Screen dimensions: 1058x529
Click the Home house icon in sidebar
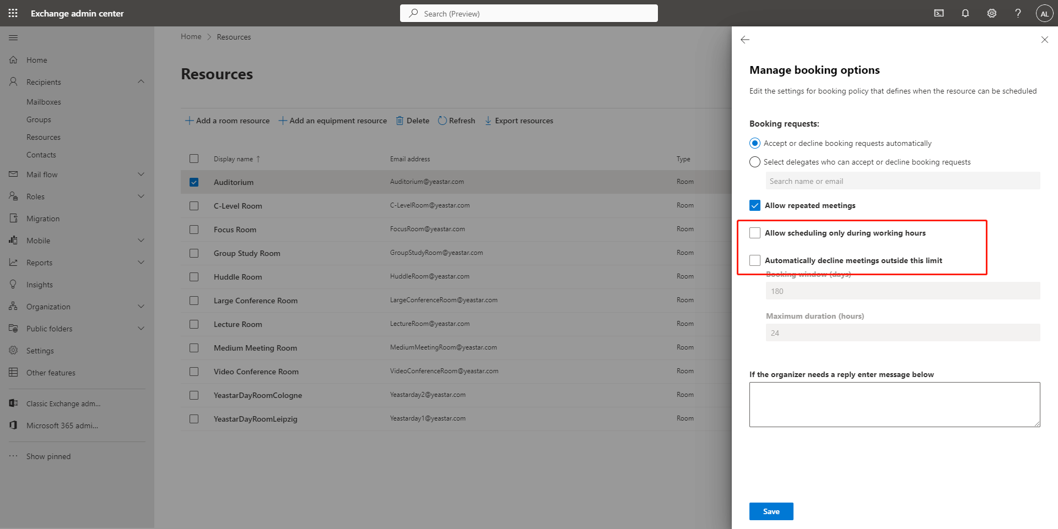tap(13, 59)
